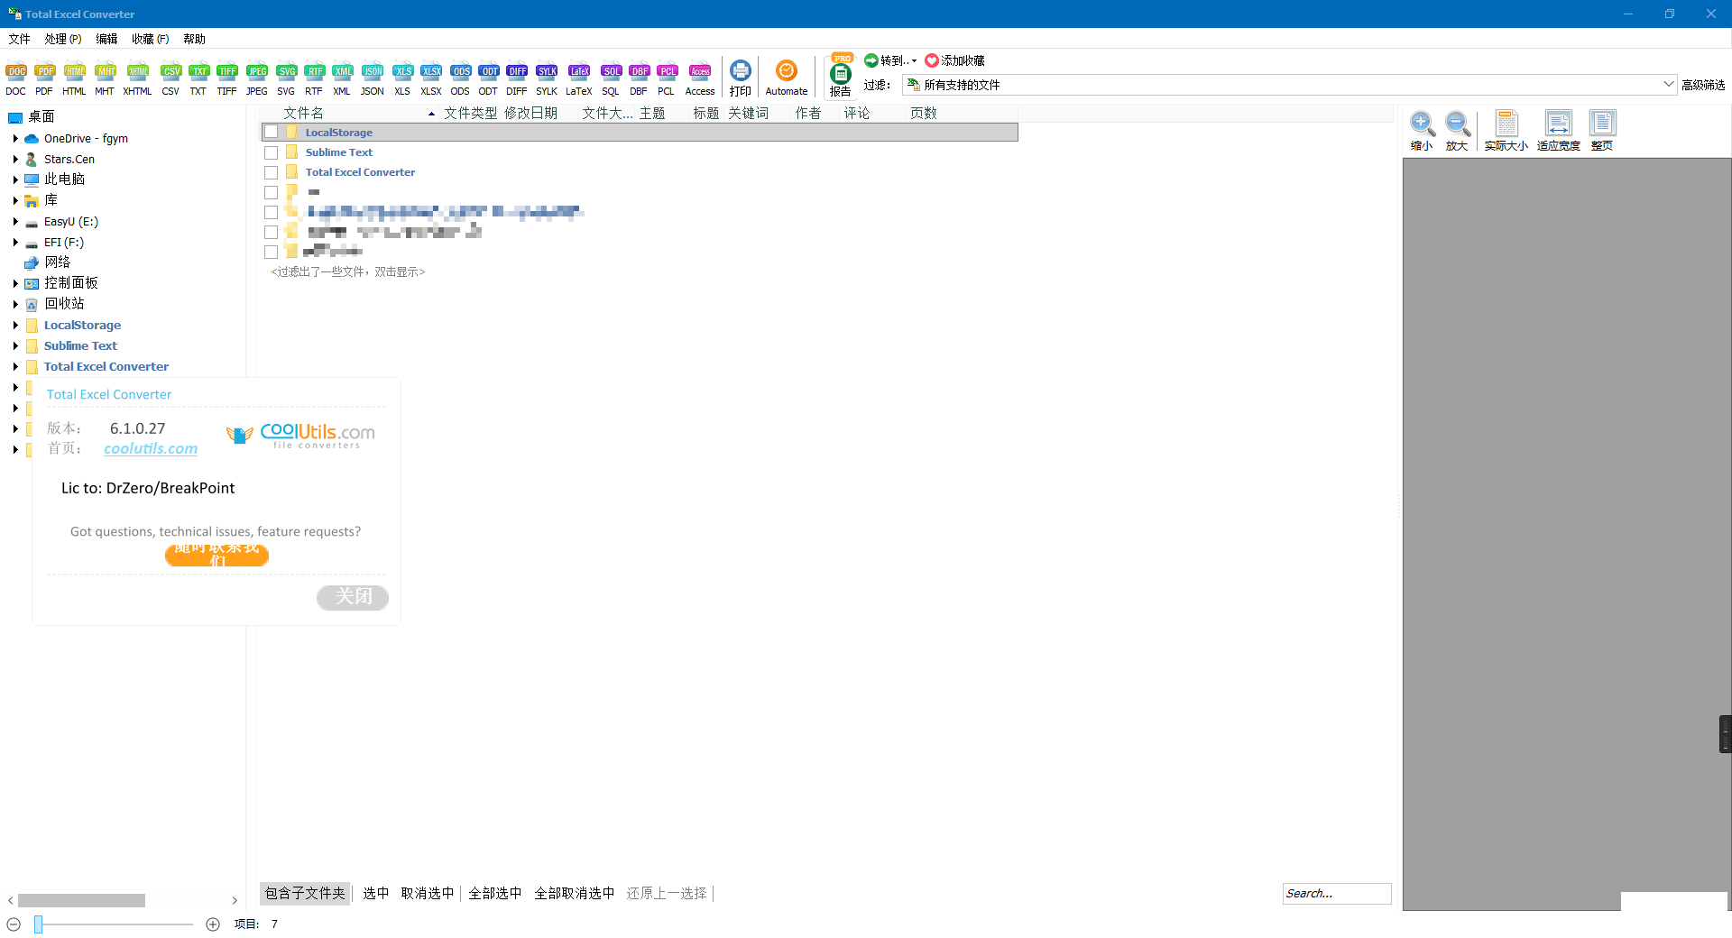Expand EFI (F:) drive node
Screen dimensions: 1732x938
[15, 242]
